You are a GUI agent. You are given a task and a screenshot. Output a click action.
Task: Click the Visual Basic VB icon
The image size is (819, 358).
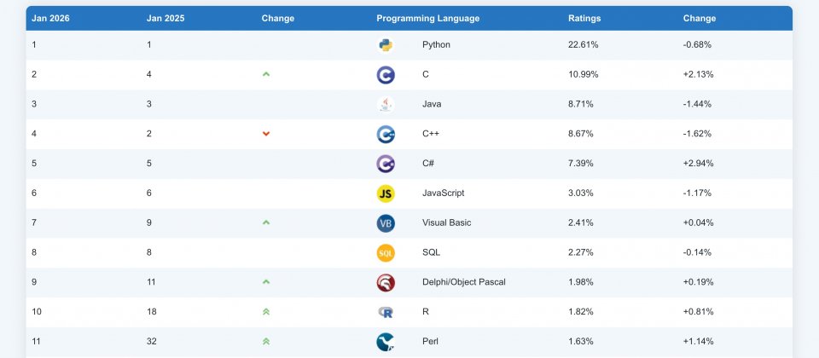pos(386,223)
